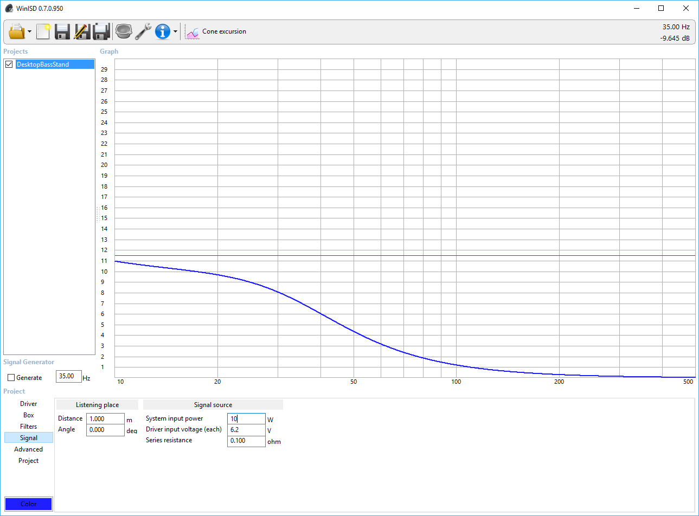Click the blue Color swatch button

coord(29,504)
